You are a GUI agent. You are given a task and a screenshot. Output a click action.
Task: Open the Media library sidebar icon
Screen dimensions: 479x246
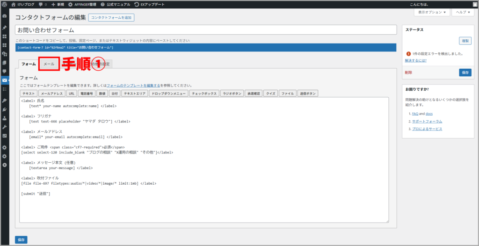coord(5,54)
